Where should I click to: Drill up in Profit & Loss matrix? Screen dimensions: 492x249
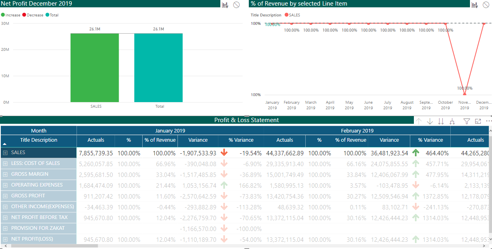pyautogui.click(x=419, y=121)
